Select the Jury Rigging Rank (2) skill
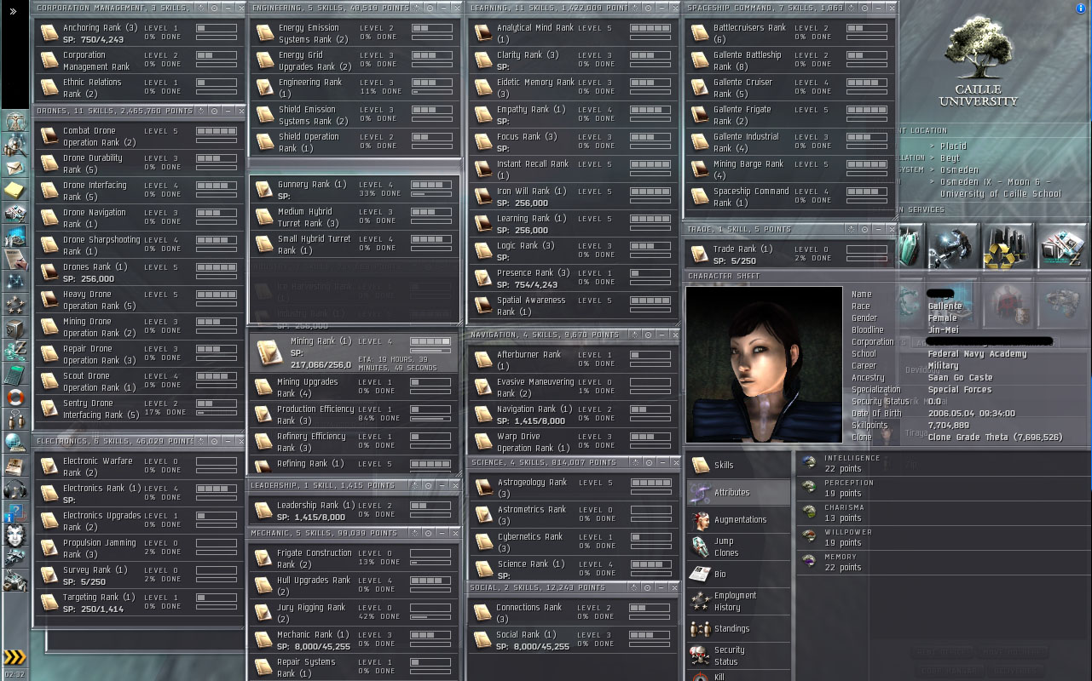Screen dimensions: 1092x681 [x=355, y=613]
